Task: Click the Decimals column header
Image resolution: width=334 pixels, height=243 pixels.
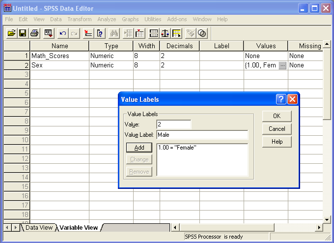Action: point(180,46)
